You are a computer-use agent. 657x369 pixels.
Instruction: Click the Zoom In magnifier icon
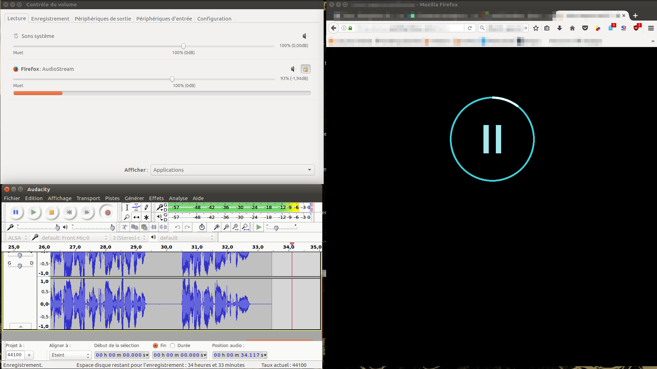(x=216, y=227)
